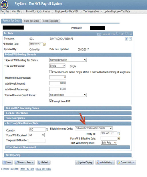Viewport: 147px width, 177px height.
Task: Open Special Withholding Tax Status dropdown
Action: 68,60
